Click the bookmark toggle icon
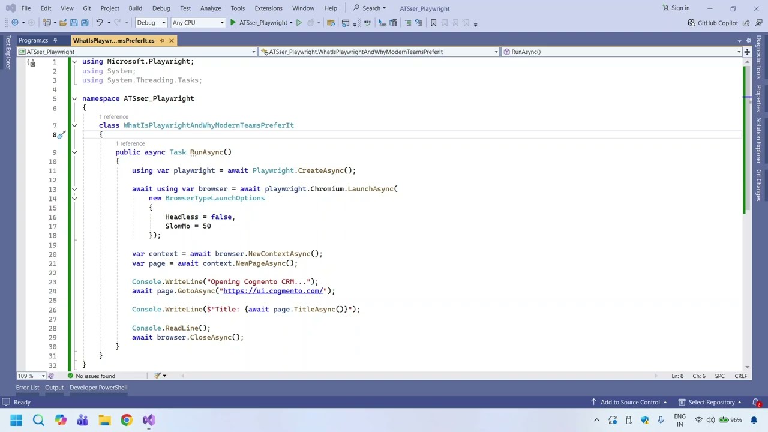The width and height of the screenshot is (768, 432). click(433, 23)
